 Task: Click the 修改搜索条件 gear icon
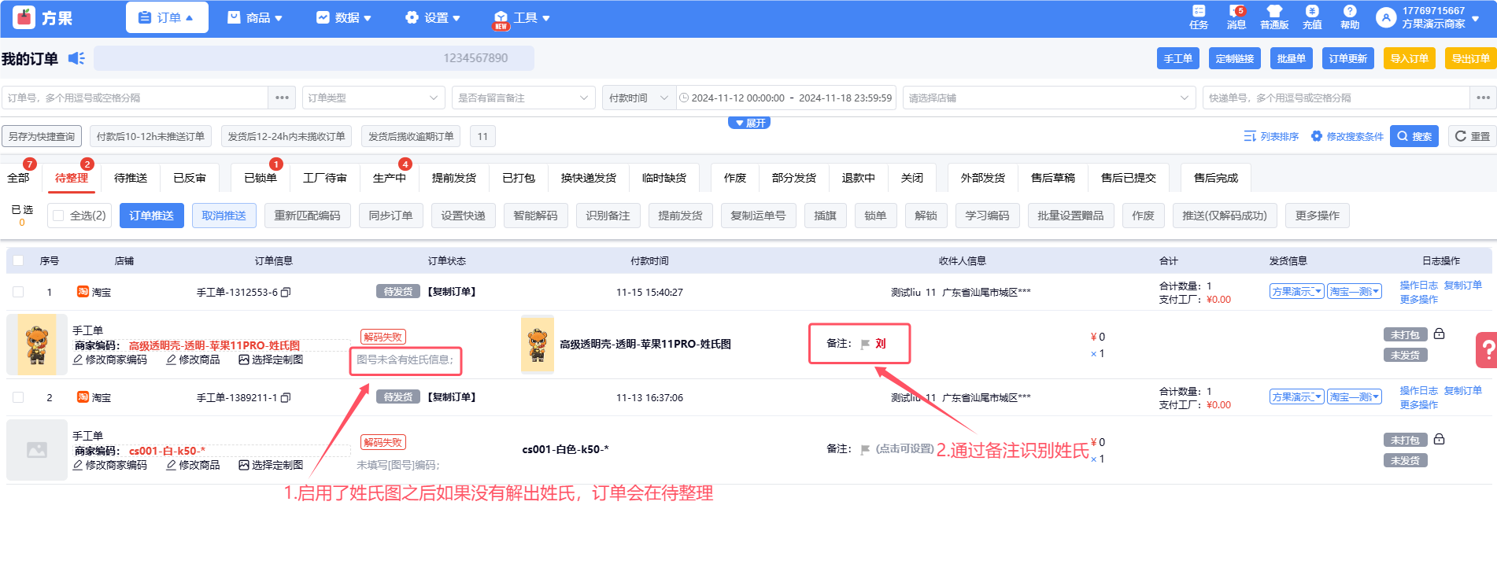click(x=1317, y=136)
